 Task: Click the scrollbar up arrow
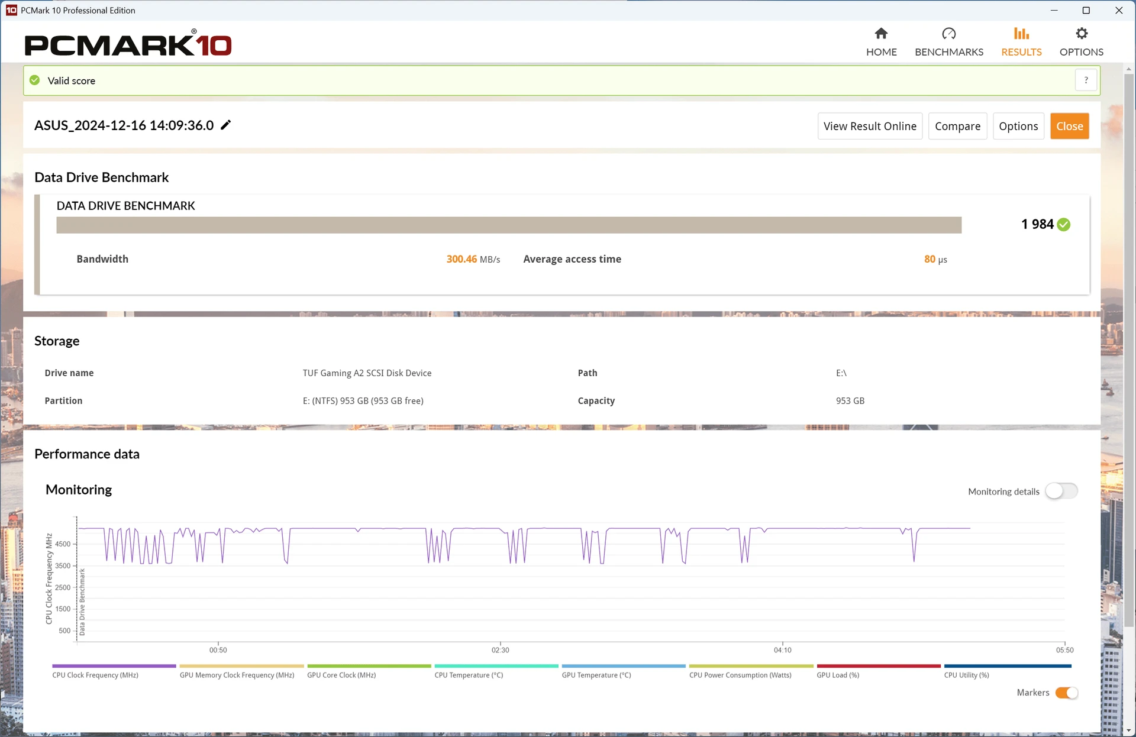tap(1129, 69)
